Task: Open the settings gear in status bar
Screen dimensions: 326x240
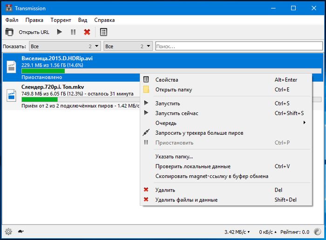Action: (8, 231)
